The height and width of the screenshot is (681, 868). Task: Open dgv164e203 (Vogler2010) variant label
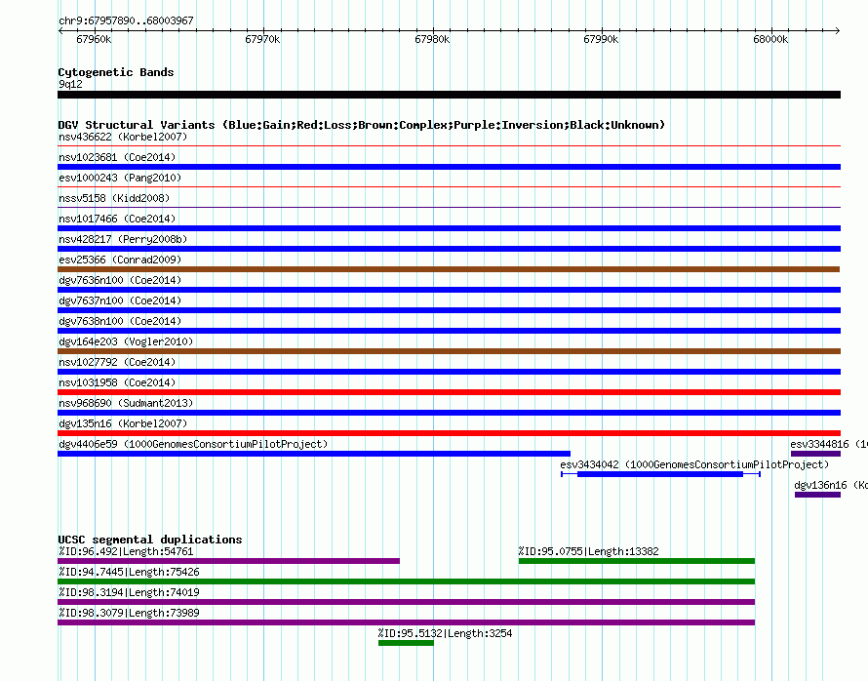point(126,341)
